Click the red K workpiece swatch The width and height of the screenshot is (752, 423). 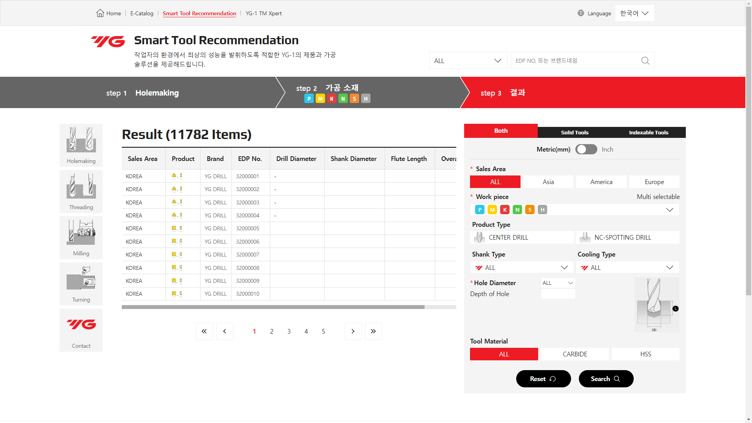coord(505,210)
